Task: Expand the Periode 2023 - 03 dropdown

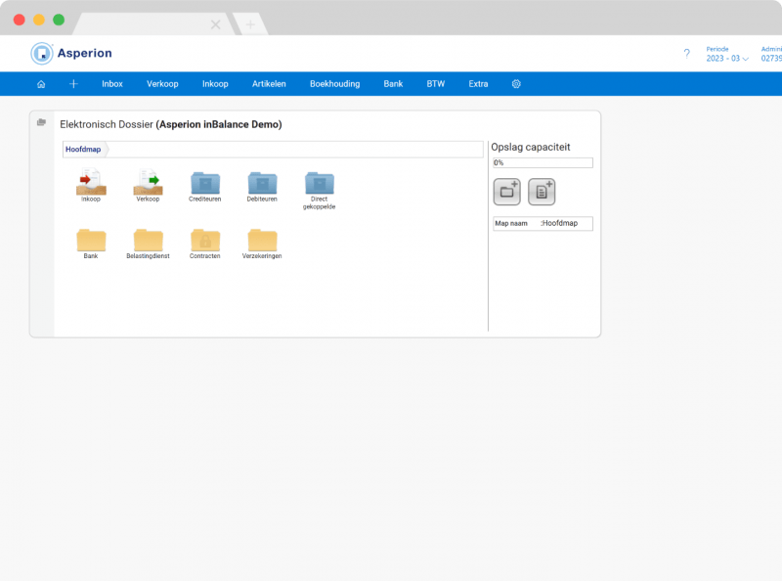Action: [727, 59]
